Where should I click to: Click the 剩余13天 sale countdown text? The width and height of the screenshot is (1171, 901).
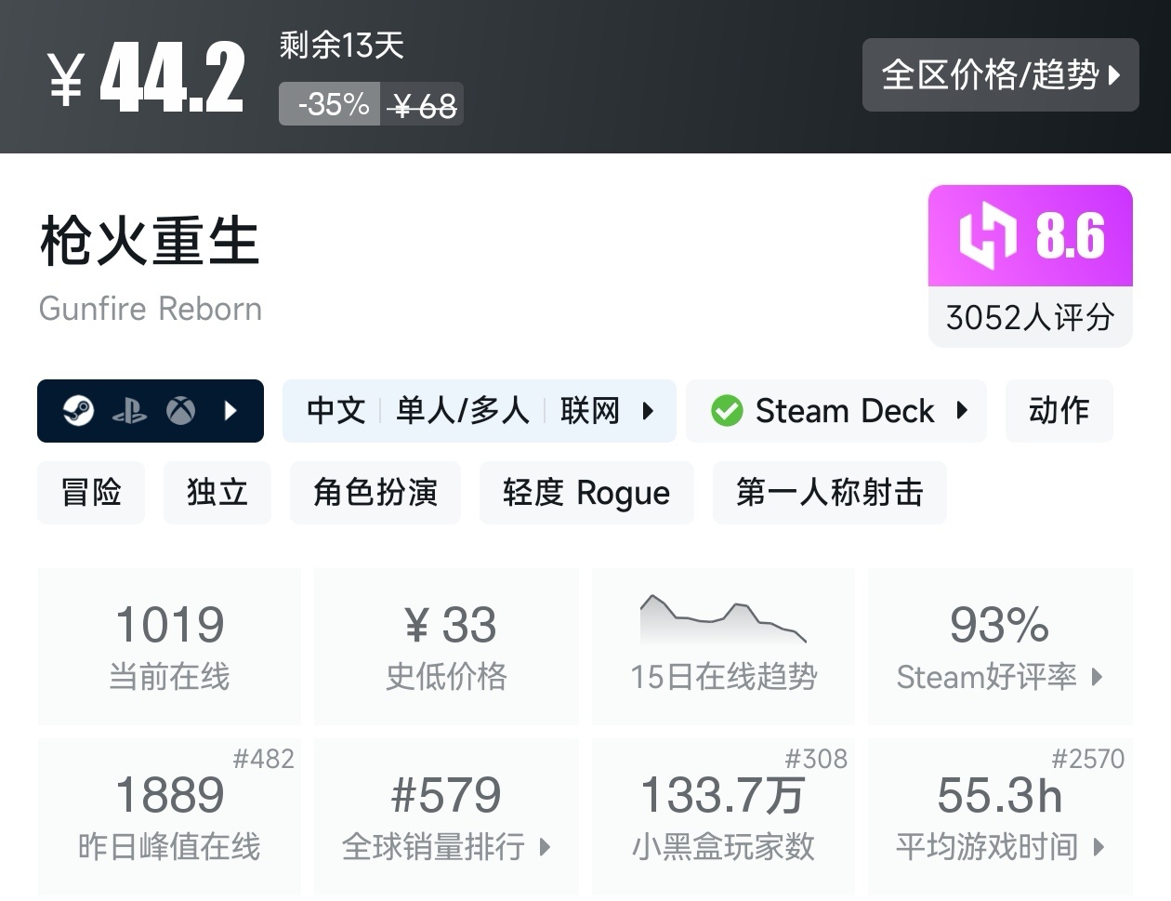point(341,45)
